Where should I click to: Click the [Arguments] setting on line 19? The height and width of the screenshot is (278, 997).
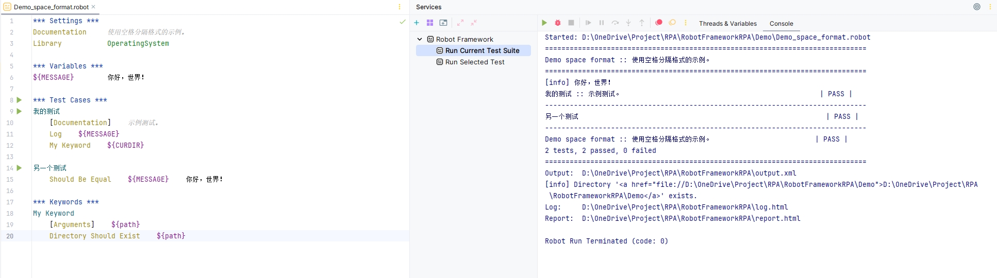tap(72, 224)
